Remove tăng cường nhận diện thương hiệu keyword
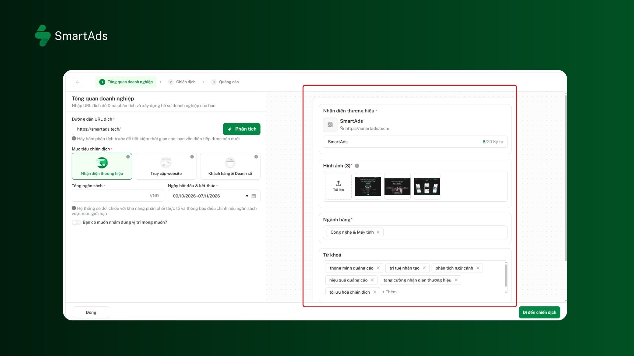 point(456,280)
